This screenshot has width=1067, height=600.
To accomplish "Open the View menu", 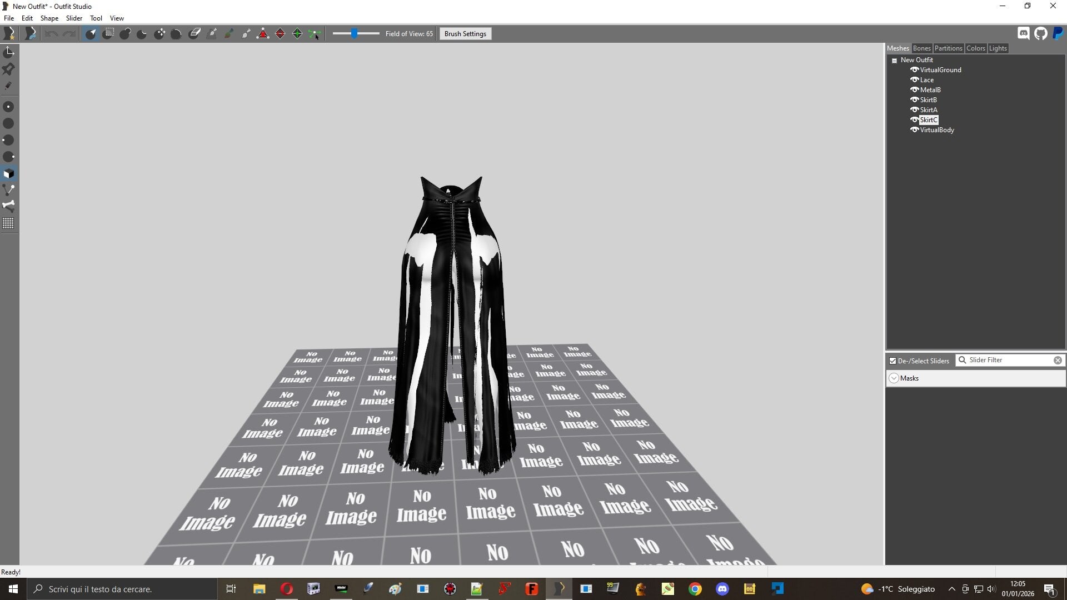I will pyautogui.click(x=117, y=18).
